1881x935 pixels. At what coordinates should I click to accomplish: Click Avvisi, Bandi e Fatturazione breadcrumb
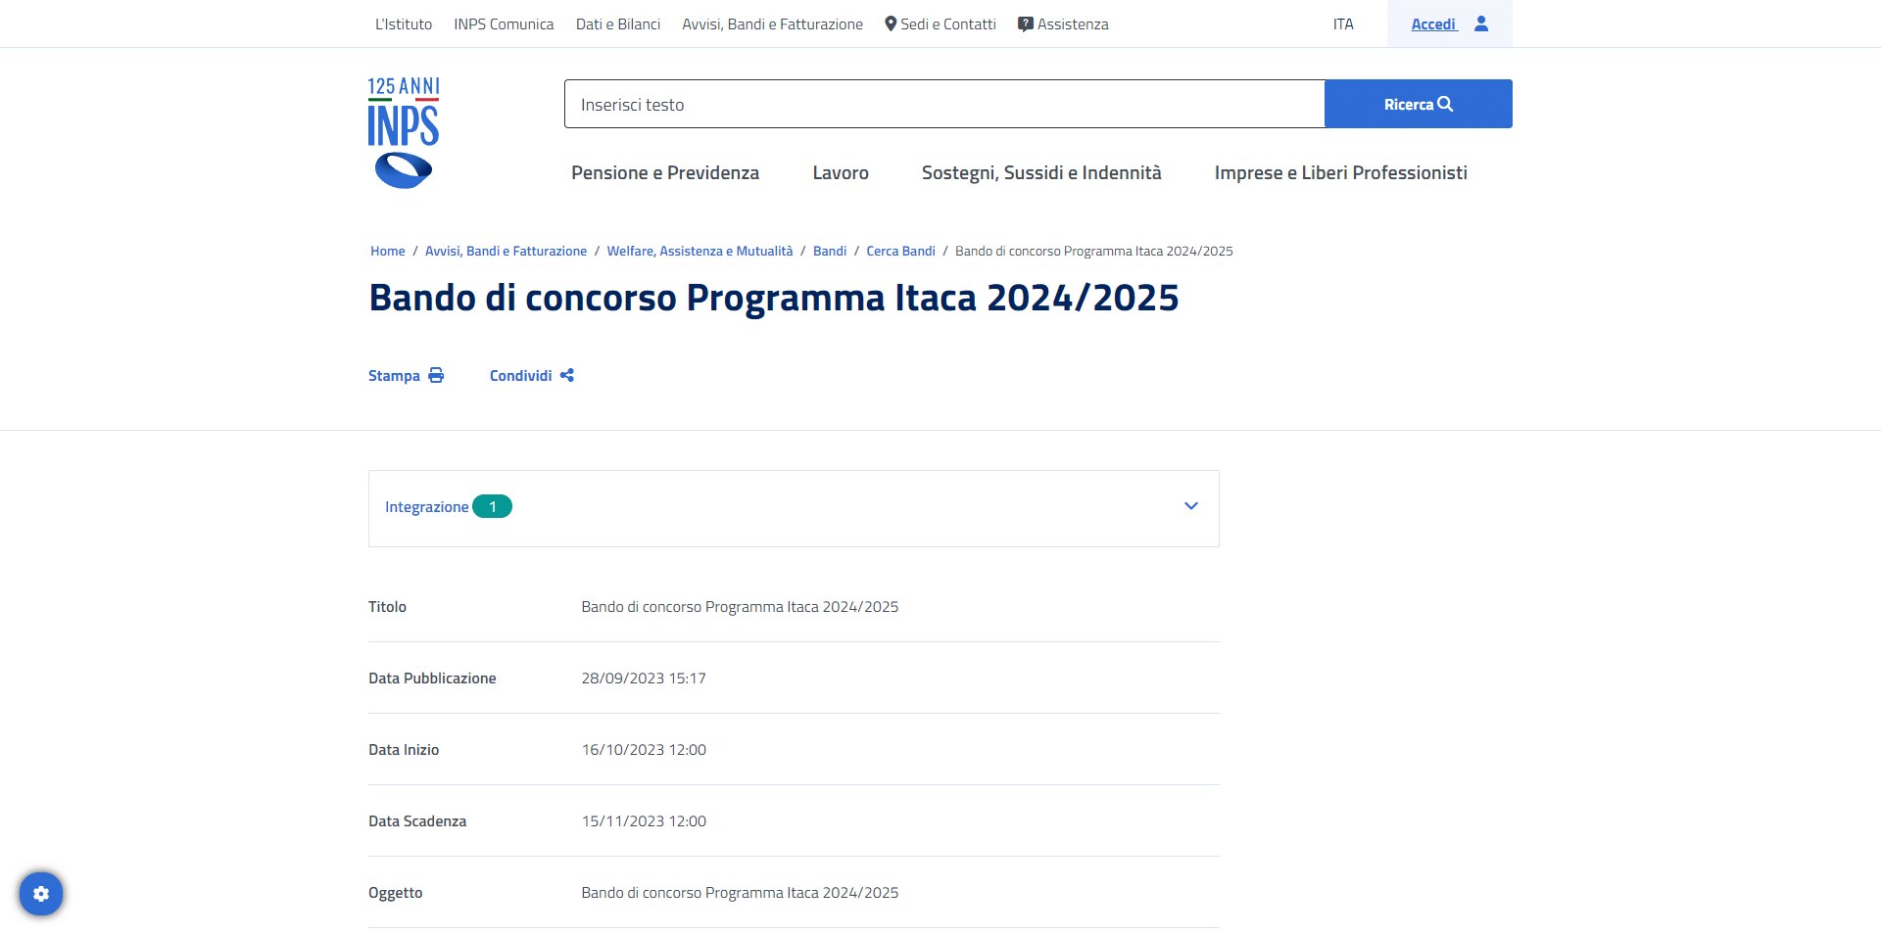[506, 252]
